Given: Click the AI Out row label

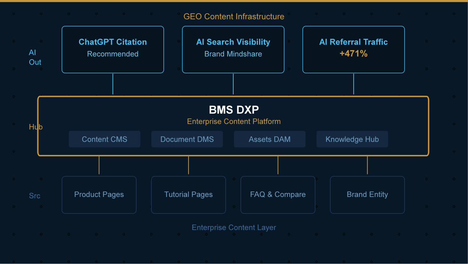Looking at the screenshot, I should pyautogui.click(x=35, y=57).
